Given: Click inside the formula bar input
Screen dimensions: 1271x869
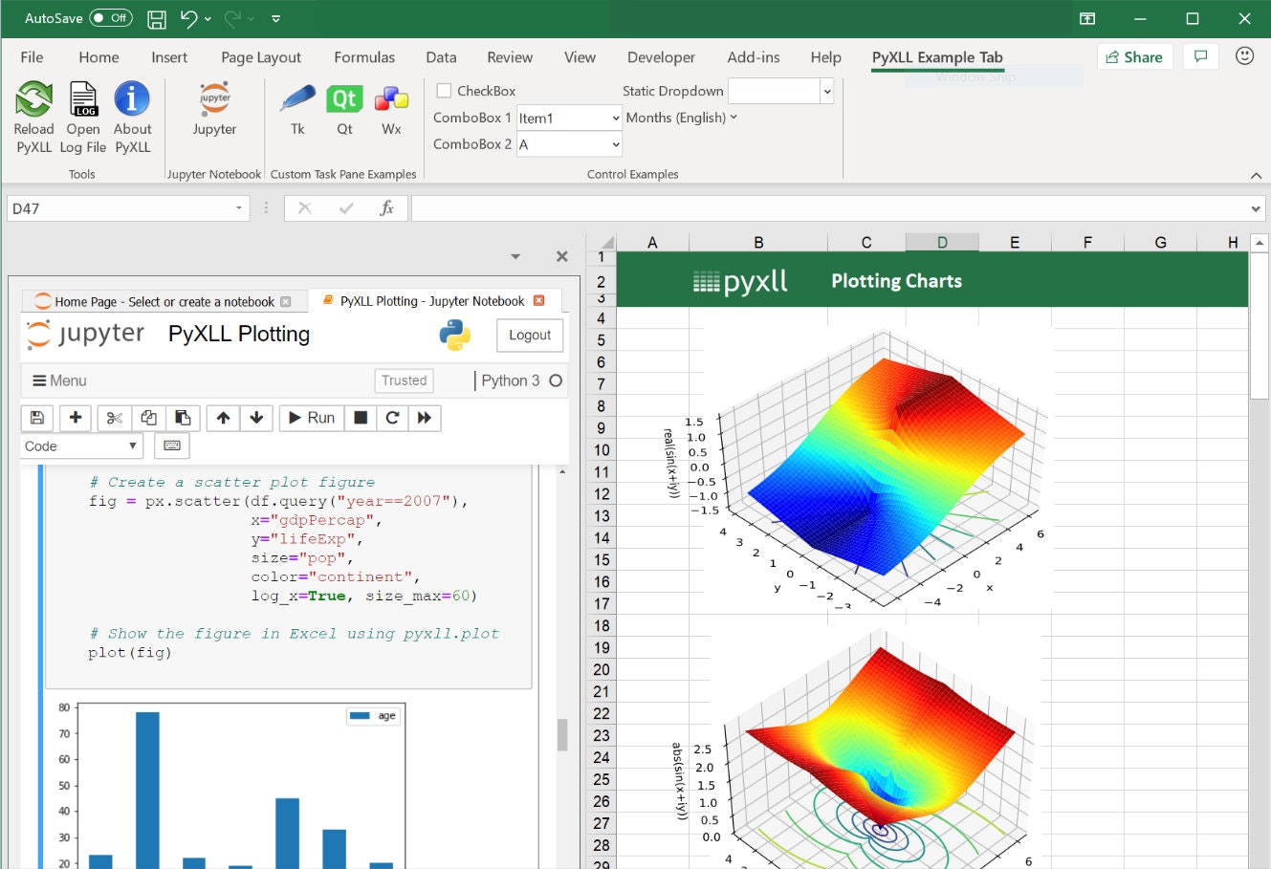Looking at the screenshot, I should (x=828, y=208).
